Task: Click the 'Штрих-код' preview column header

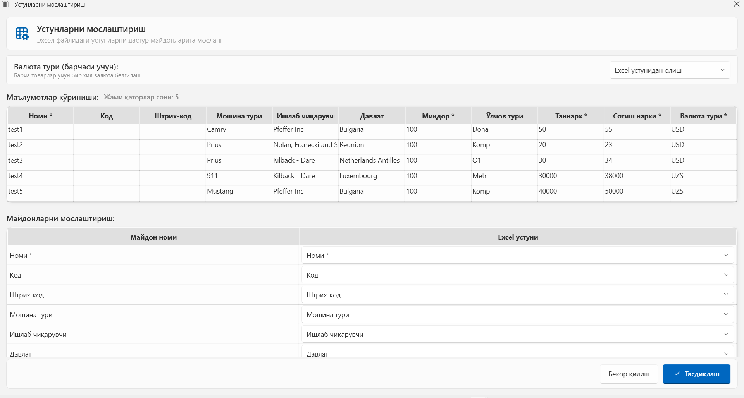Action: (x=173, y=116)
